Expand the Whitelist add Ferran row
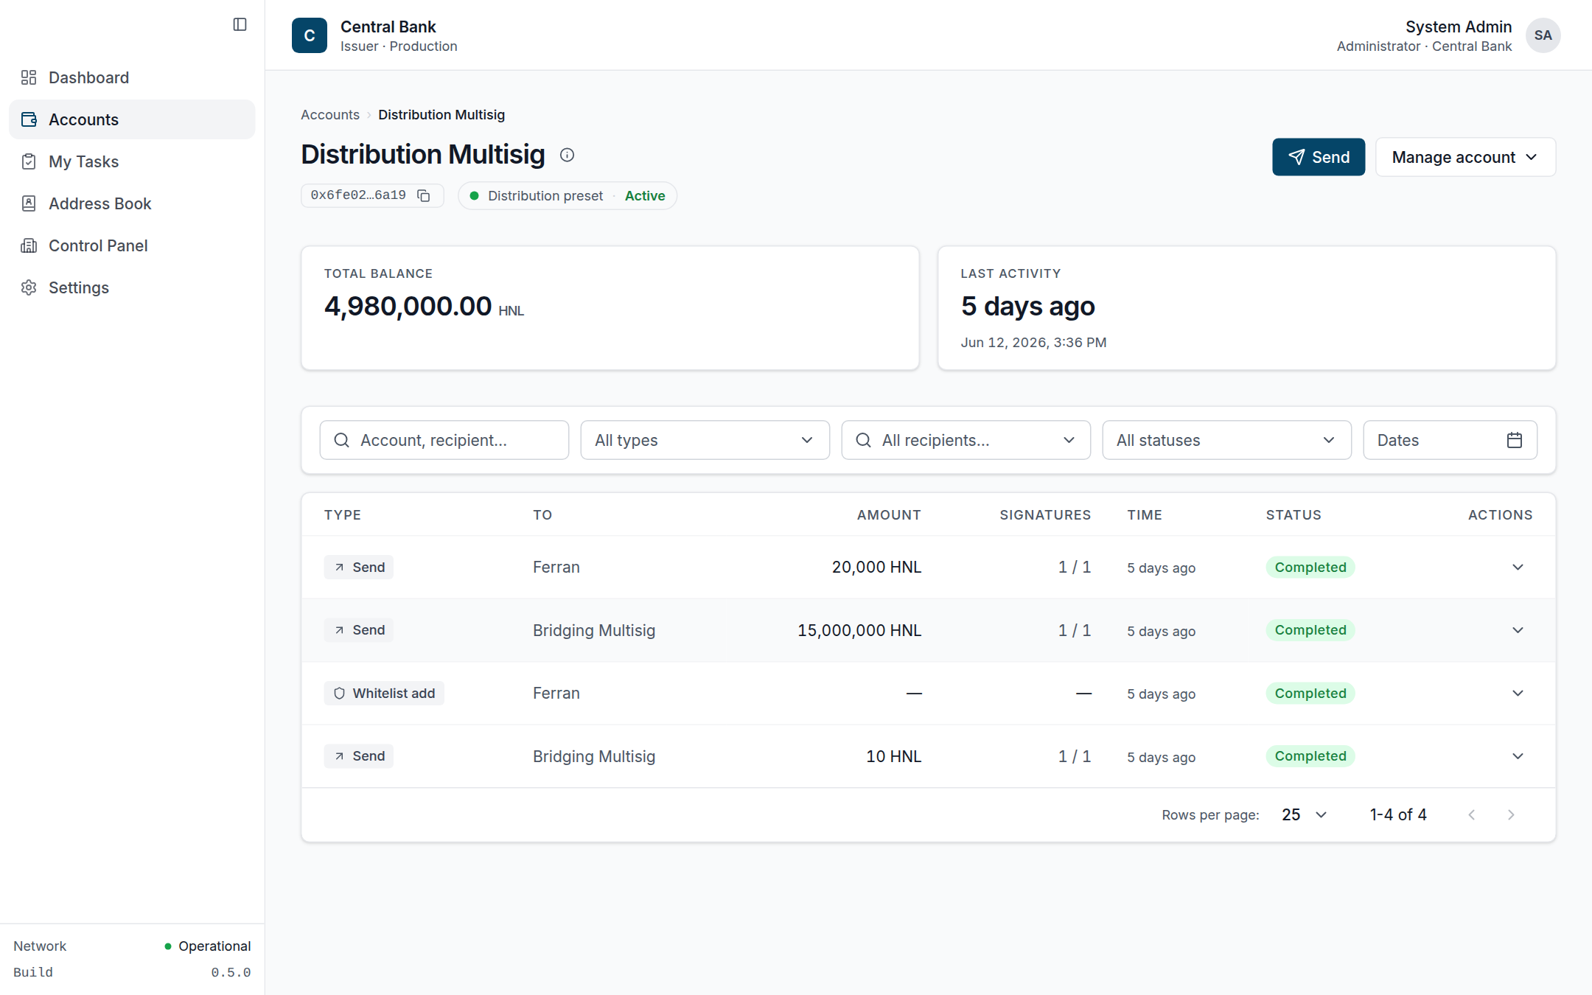This screenshot has height=995, width=1592. point(1518,693)
